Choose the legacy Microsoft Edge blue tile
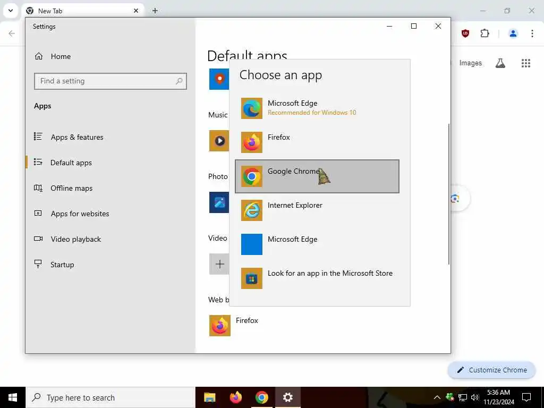 tap(317, 244)
